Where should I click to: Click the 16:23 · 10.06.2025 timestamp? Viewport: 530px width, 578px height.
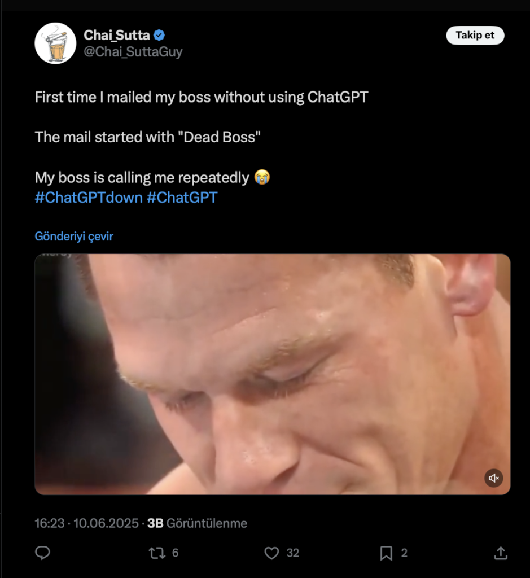point(86,523)
